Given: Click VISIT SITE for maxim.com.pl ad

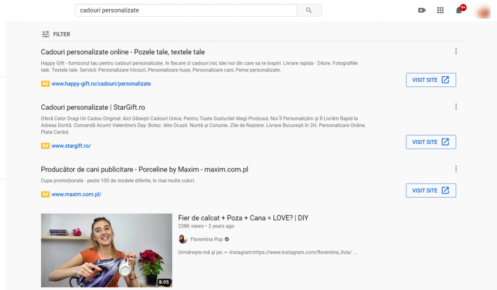Looking at the screenshot, I should tap(431, 190).
